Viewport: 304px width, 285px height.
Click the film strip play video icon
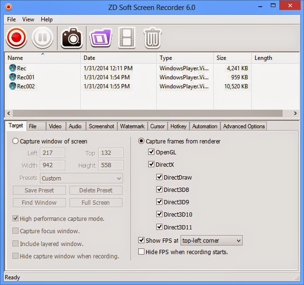pyautogui.click(x=127, y=38)
